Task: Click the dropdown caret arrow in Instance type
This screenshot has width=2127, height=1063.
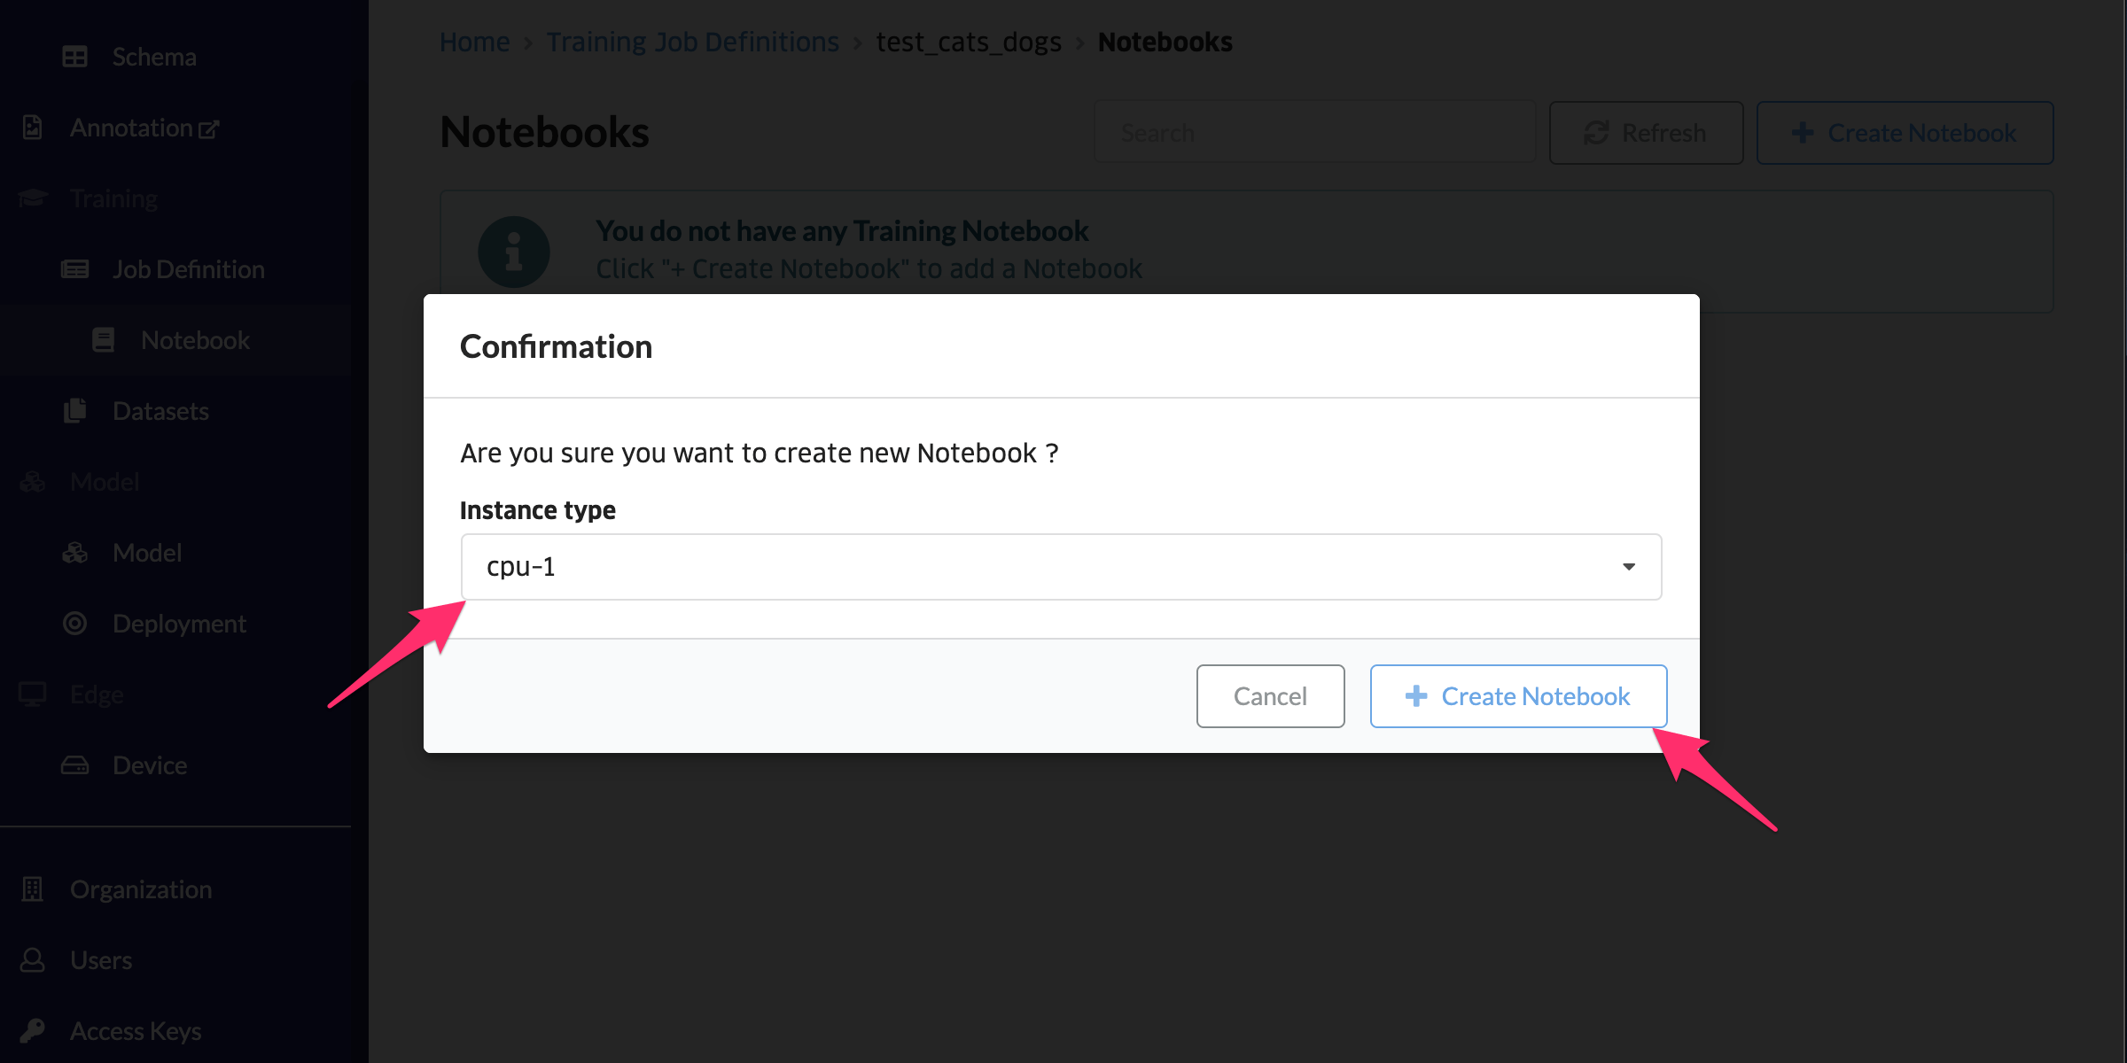Action: pyautogui.click(x=1629, y=567)
